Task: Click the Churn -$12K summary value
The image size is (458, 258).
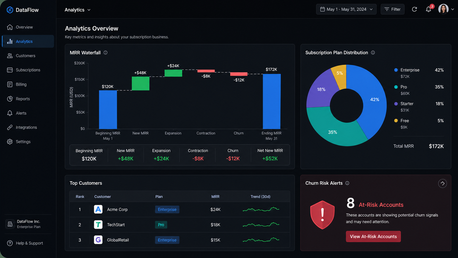Action: [233, 158]
